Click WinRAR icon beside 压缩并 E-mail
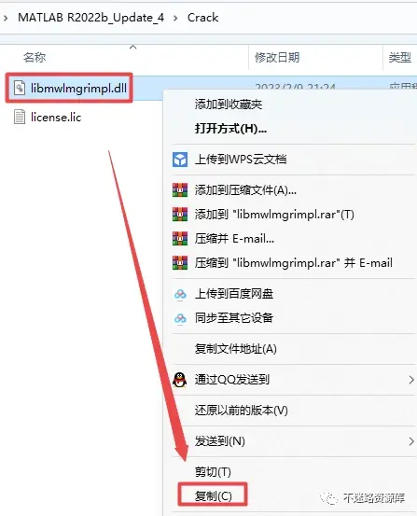Image resolution: width=417 pixels, height=516 pixels. tap(180, 239)
